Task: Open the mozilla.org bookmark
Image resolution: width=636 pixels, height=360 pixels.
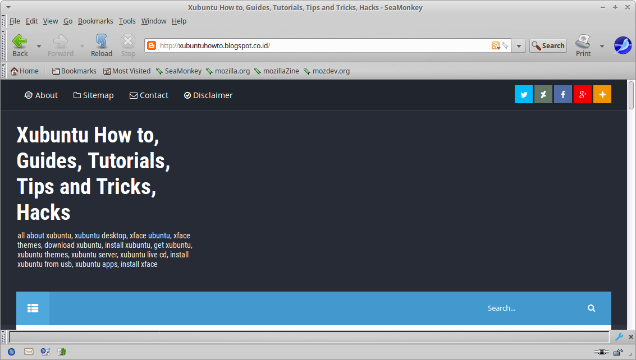Action: (x=227, y=71)
